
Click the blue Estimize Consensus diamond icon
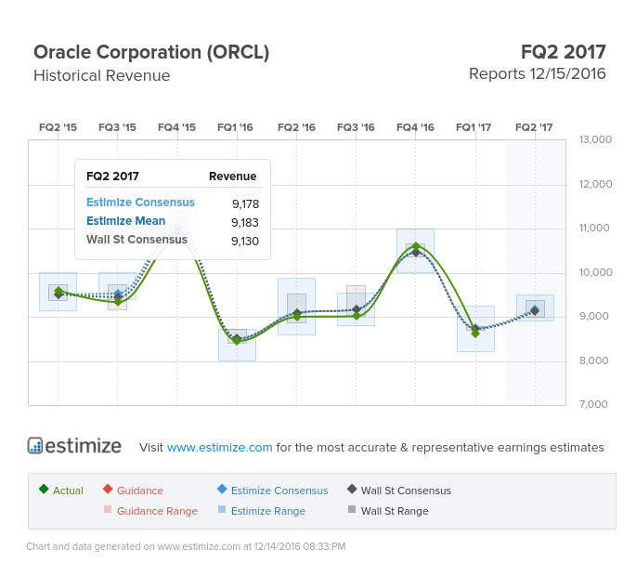(222, 489)
